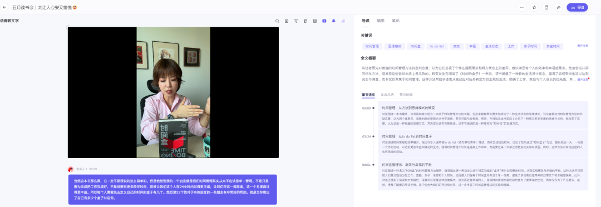
Task: Jump to the 03:34 chapter timestamp
Action: point(366,136)
